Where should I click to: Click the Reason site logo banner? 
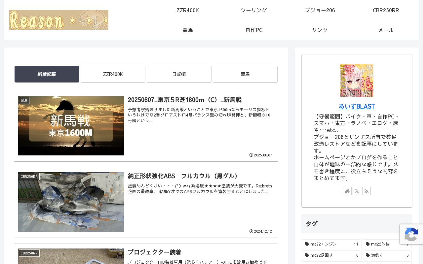(x=59, y=20)
